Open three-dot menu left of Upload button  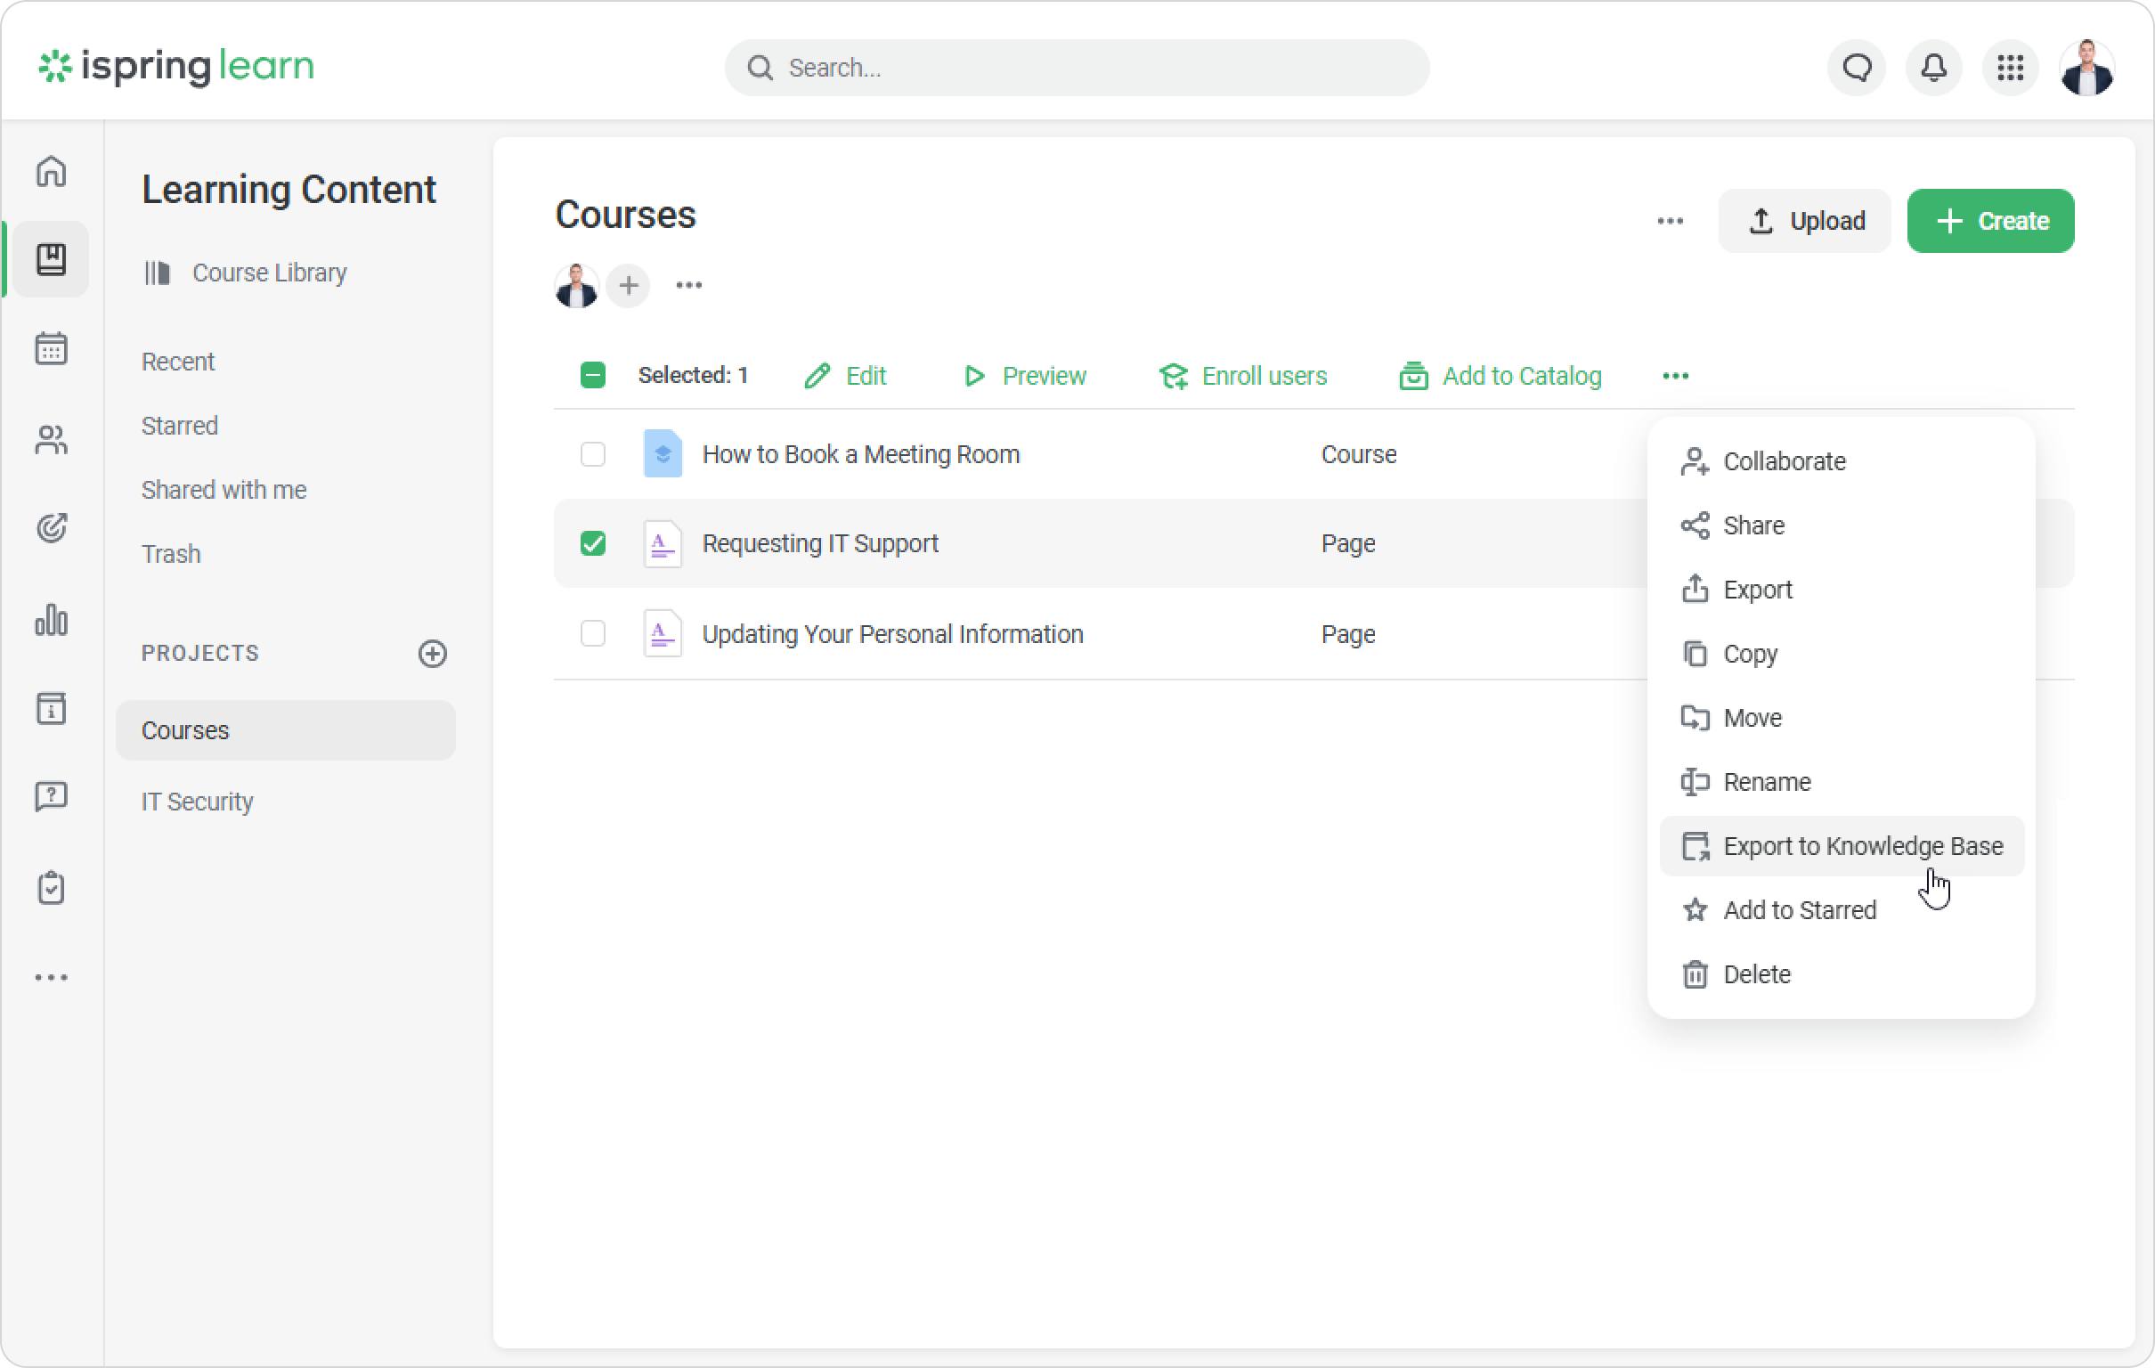click(1670, 221)
